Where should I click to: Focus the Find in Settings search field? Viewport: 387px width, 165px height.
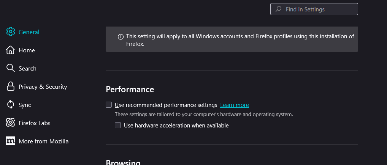(x=319, y=9)
